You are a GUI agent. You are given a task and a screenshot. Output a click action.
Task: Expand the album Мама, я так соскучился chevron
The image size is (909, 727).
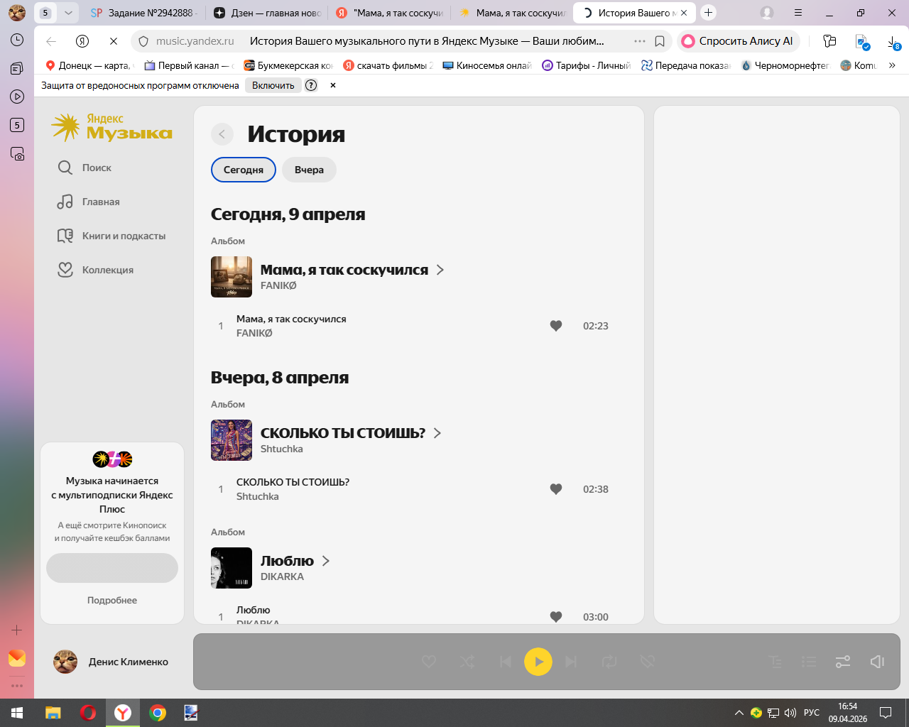click(440, 270)
